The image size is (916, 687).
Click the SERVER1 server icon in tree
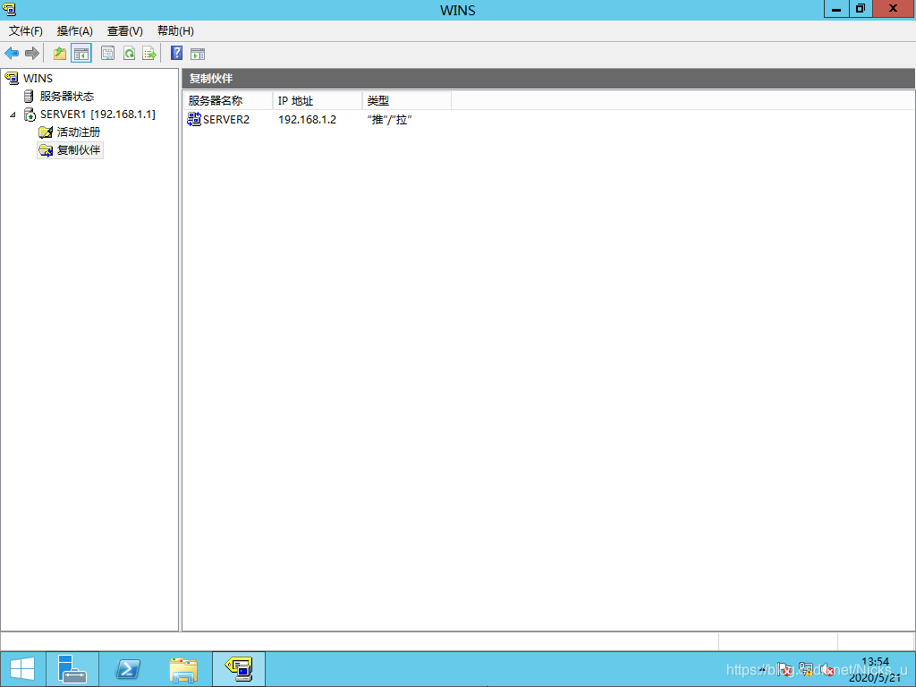click(30, 114)
